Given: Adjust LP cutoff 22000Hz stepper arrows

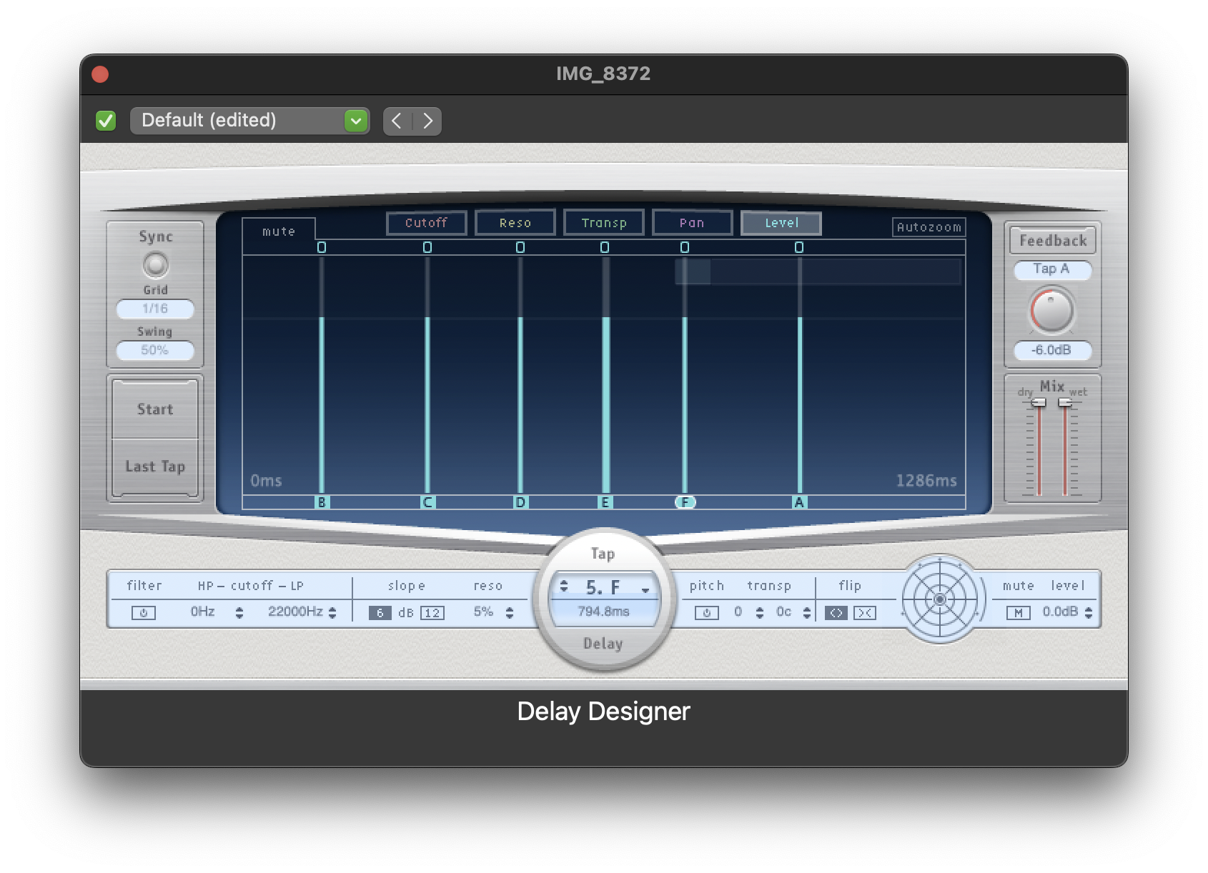Looking at the screenshot, I should 332,613.
